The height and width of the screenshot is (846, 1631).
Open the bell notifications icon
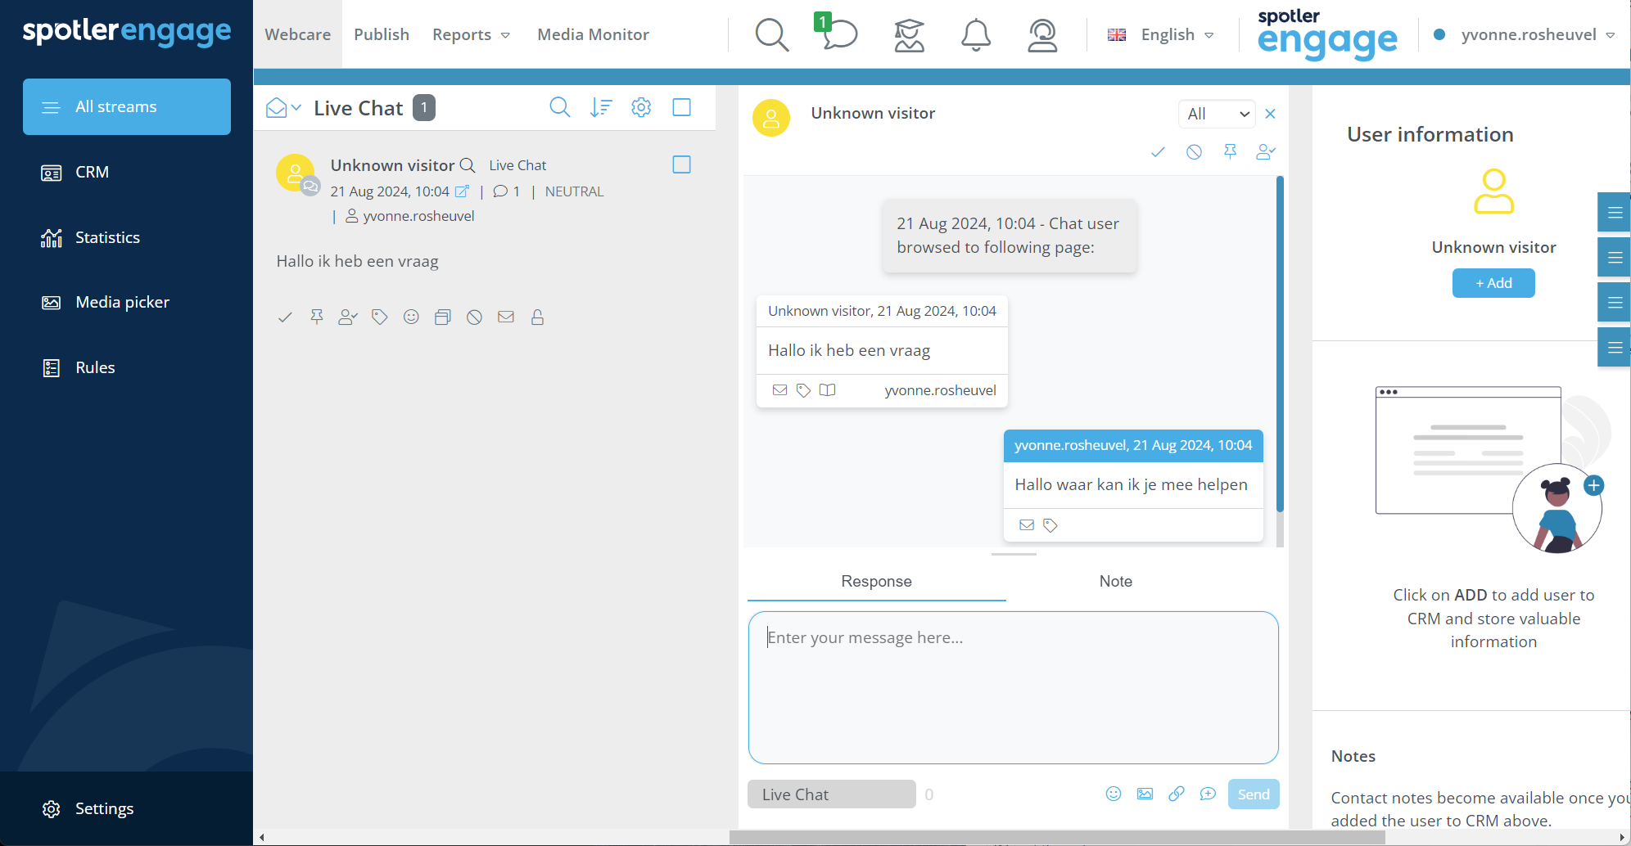tap(975, 34)
